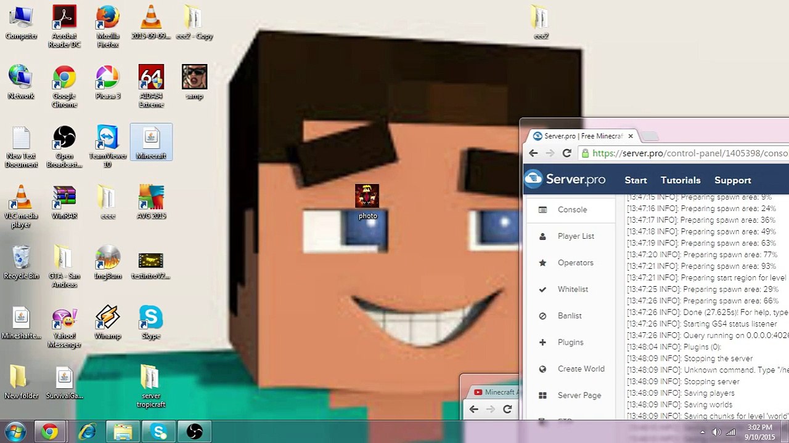Viewport: 789px width, 443px height.
Task: Go back in the rear Chrome window
Action: point(473,409)
